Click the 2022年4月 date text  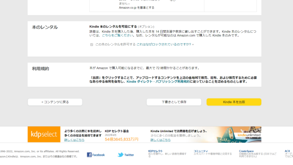point(110,135)
